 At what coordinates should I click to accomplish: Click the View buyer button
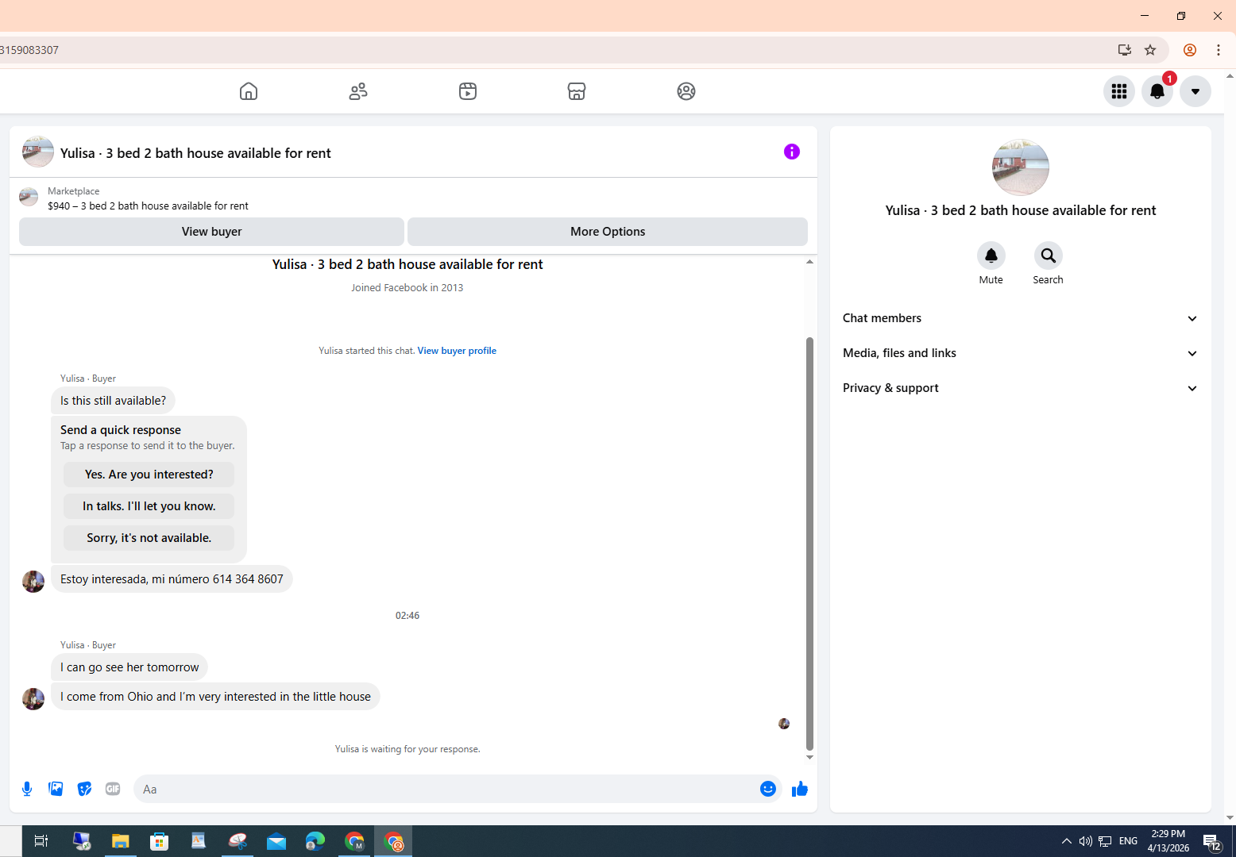click(211, 232)
